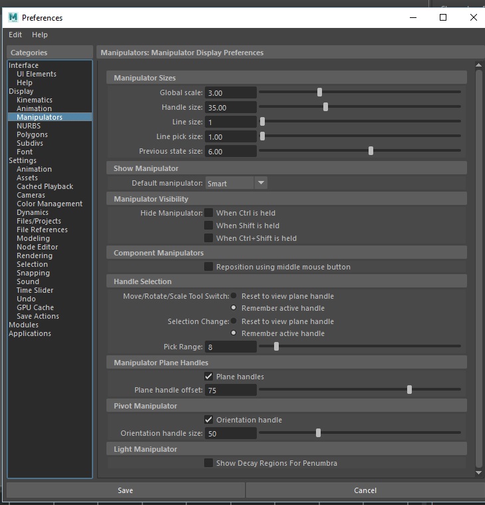
Task: Click the Maya logo icon in title bar
Action: 13,17
